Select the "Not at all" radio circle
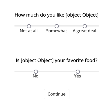Viewport: 111px width, 110px height. (29, 26)
